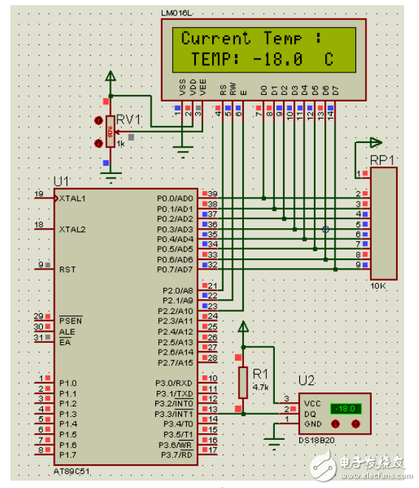Click the ground symbol under LCD VSS pin

click(x=183, y=153)
